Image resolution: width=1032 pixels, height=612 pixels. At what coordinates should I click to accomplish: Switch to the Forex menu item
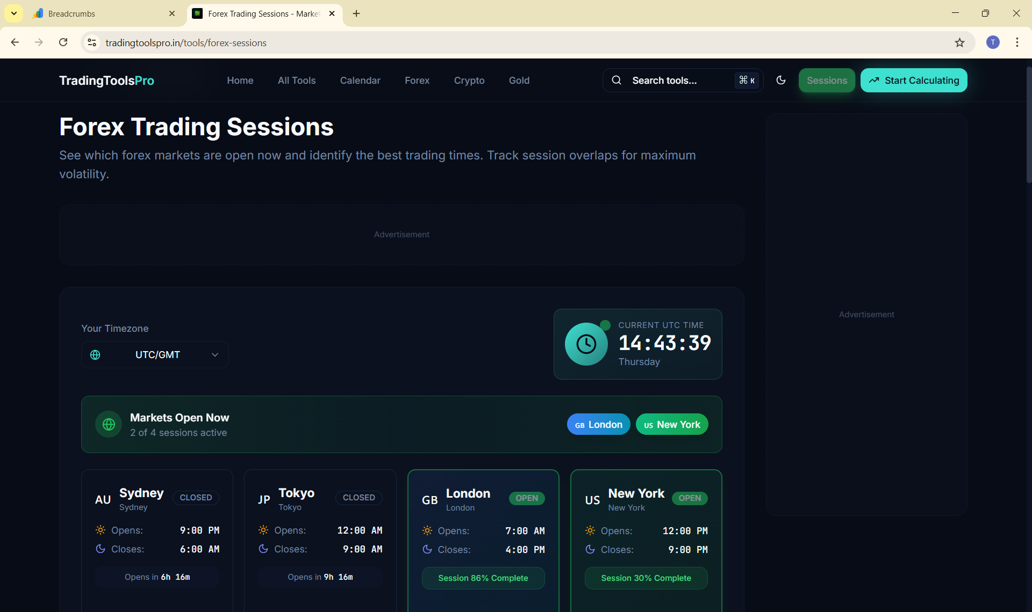417,80
